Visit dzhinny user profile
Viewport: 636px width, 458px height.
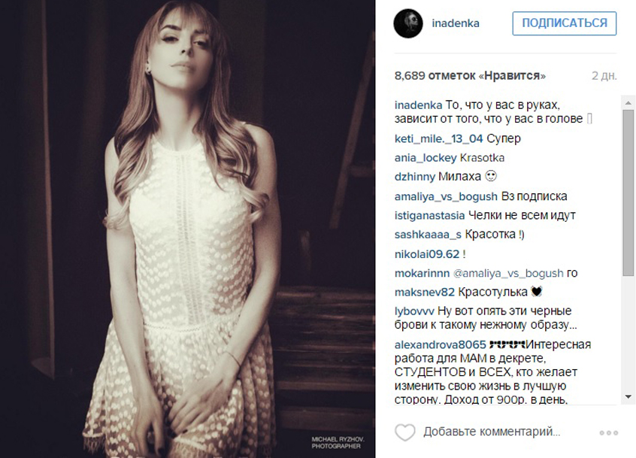pos(414,177)
